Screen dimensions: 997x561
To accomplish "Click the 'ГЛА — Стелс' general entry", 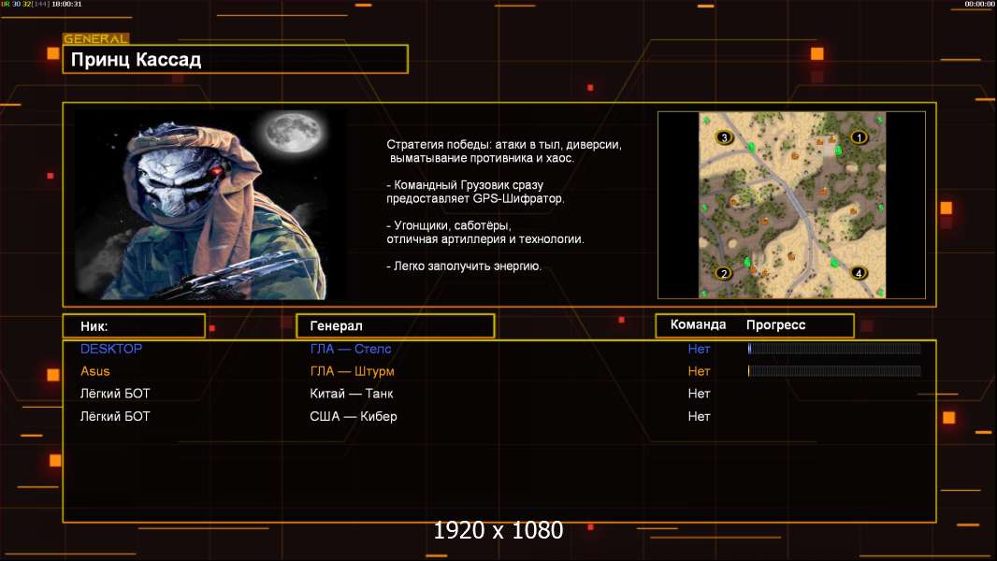I will [x=351, y=349].
